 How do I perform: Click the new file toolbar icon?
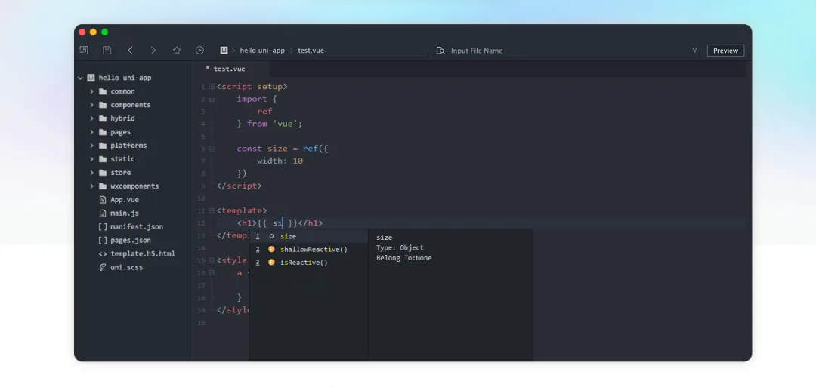point(84,51)
